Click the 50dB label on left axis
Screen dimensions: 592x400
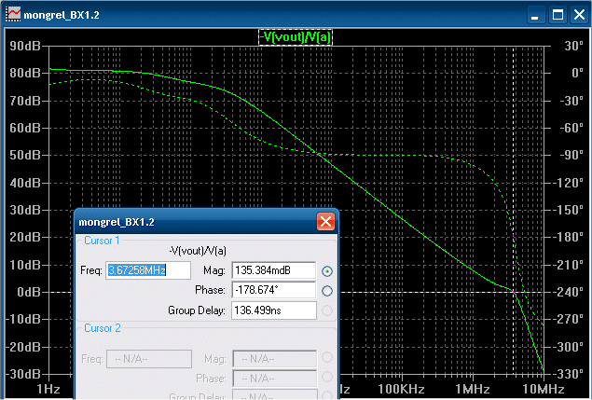[x=25, y=155]
